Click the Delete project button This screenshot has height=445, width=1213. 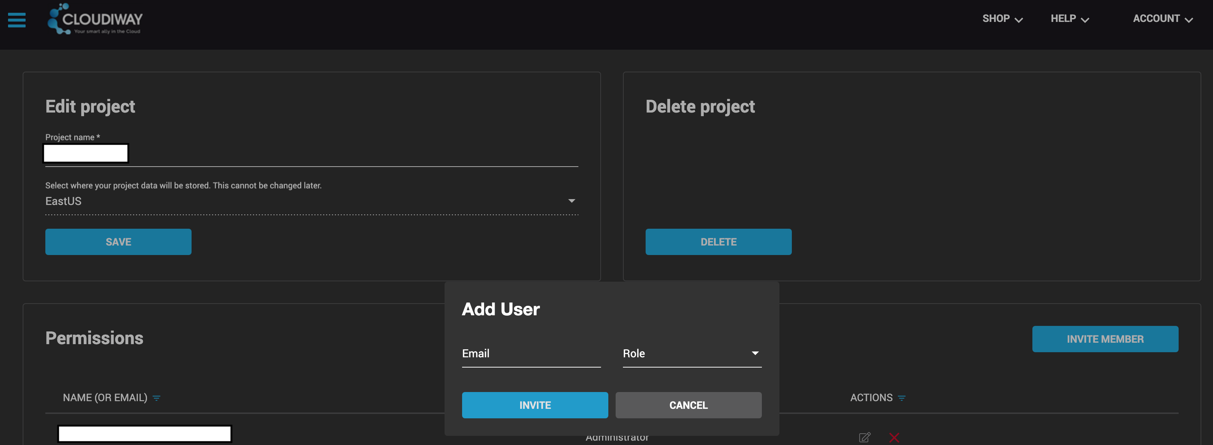click(x=718, y=242)
